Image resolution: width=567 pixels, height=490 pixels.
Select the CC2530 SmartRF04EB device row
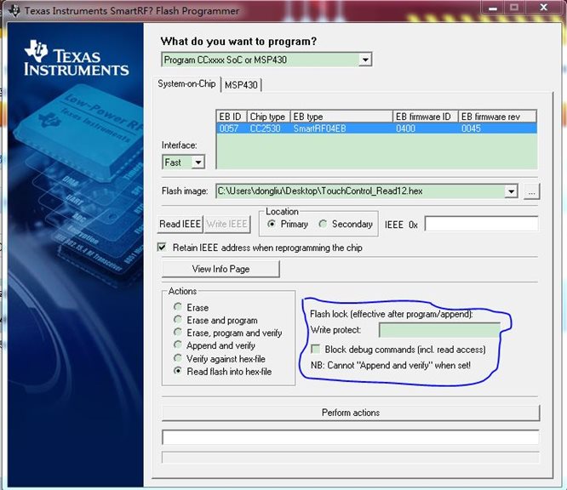tap(376, 128)
